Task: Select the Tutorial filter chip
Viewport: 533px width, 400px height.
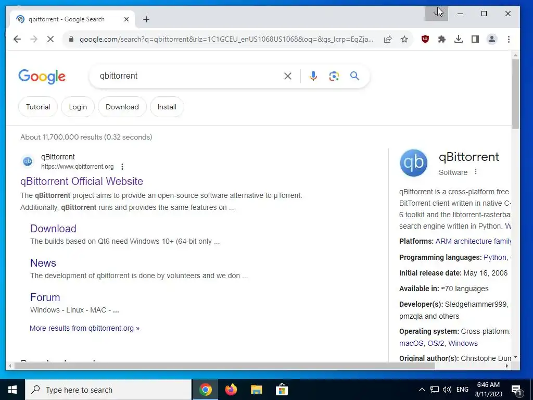Action: (38, 107)
